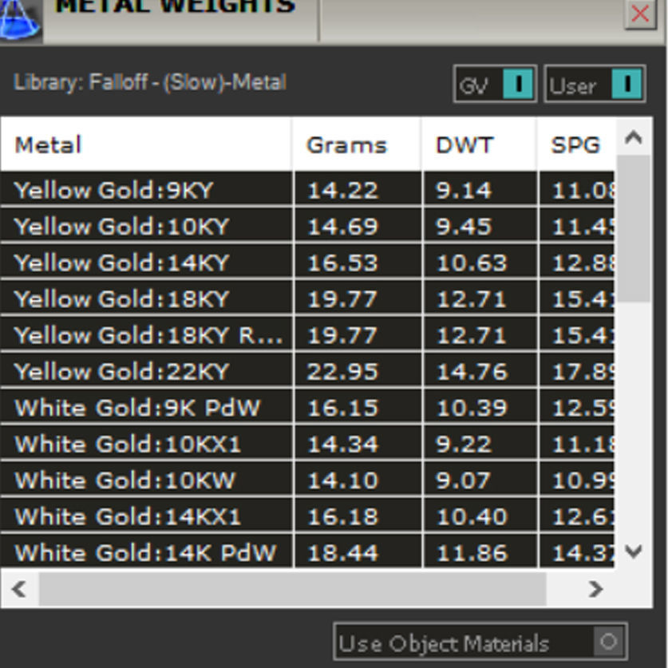
Task: Click the 18.44 grams value
Action: [343, 553]
